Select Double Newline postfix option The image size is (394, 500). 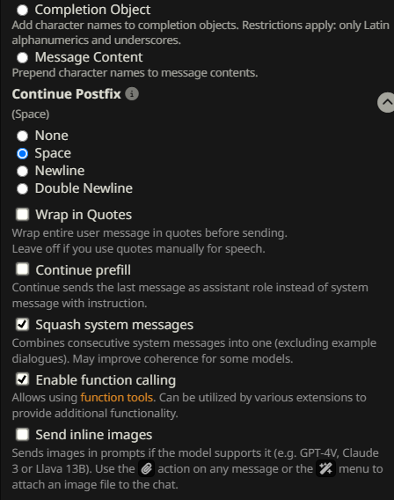click(x=22, y=188)
